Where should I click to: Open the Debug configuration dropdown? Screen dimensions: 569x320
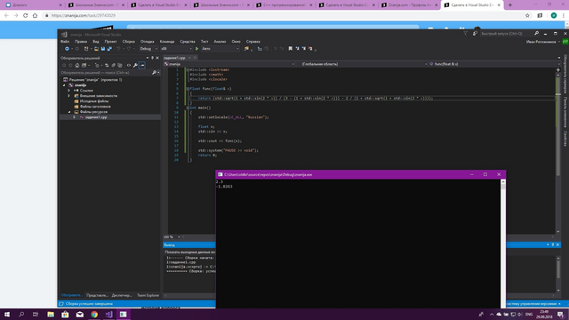(x=148, y=49)
